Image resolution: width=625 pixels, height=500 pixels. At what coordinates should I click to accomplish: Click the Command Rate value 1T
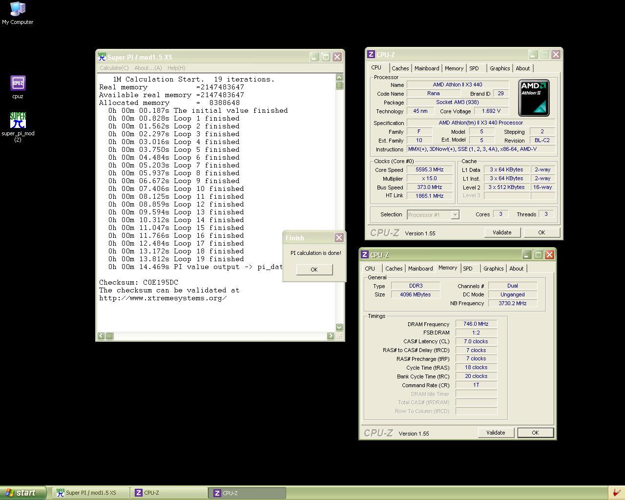point(476,385)
